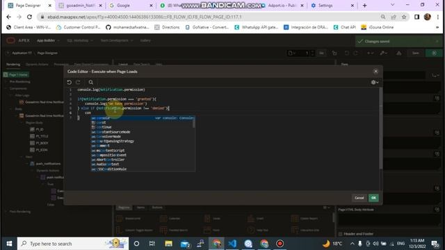445x250 pixels.
Task: Switch to Page Designer browser tab
Action: (29, 6)
